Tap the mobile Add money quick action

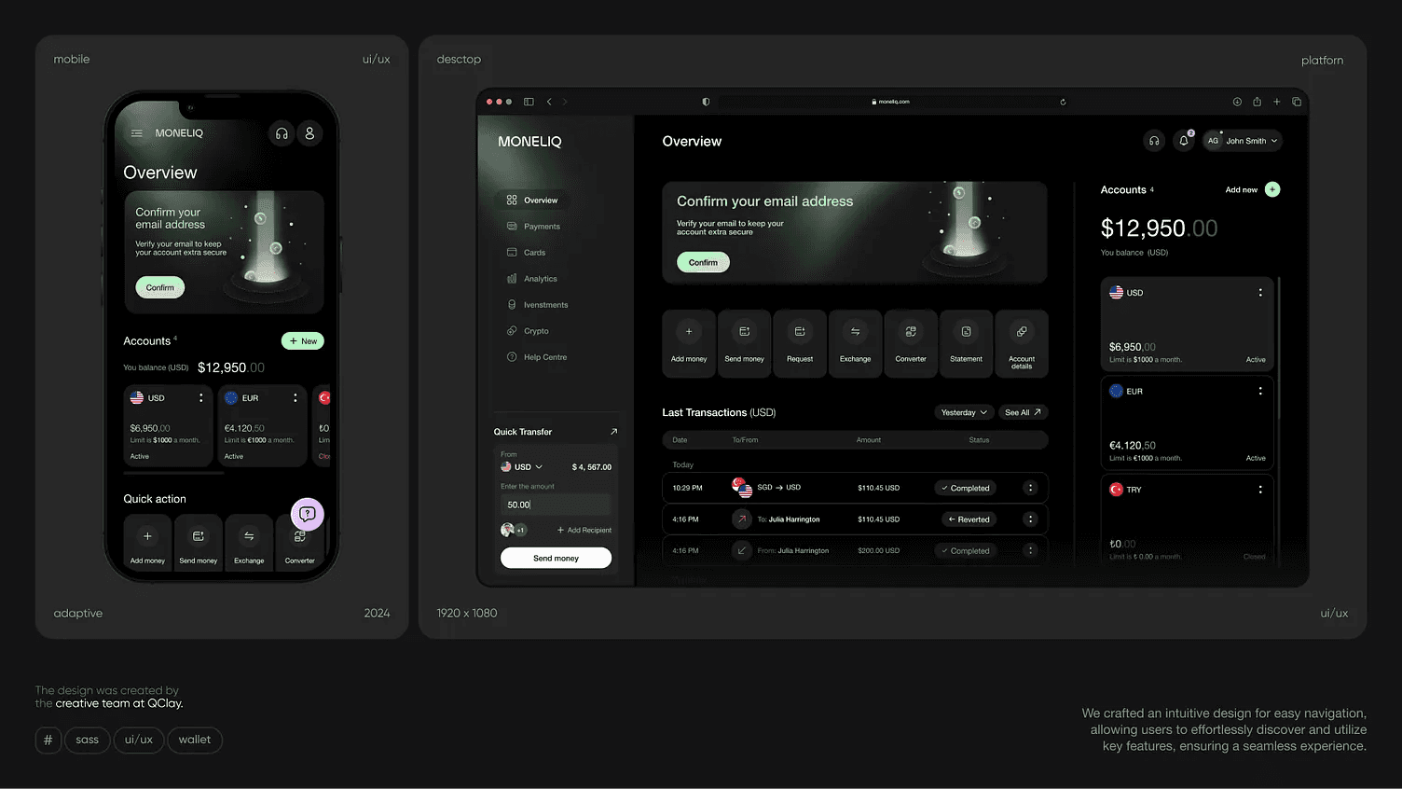point(147,542)
